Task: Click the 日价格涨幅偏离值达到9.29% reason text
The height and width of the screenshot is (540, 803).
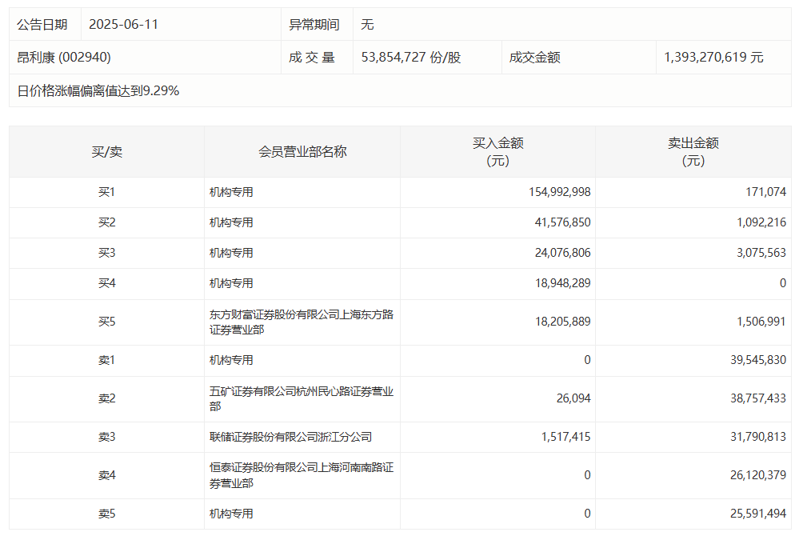Action: [98, 91]
